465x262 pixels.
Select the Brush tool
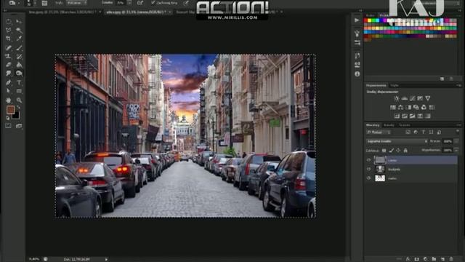[x=19, y=47]
